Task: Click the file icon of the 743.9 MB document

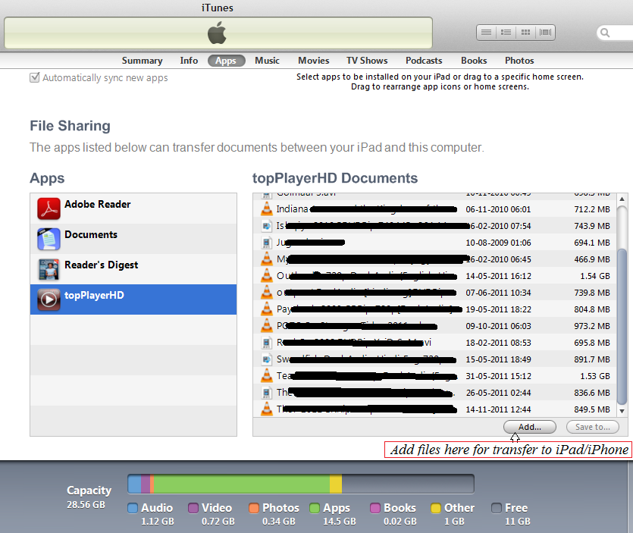Action: (266, 226)
